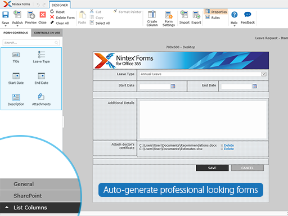The width and height of the screenshot is (288, 216).
Task: Switch to the DESIGNER tab
Action: (60, 5)
